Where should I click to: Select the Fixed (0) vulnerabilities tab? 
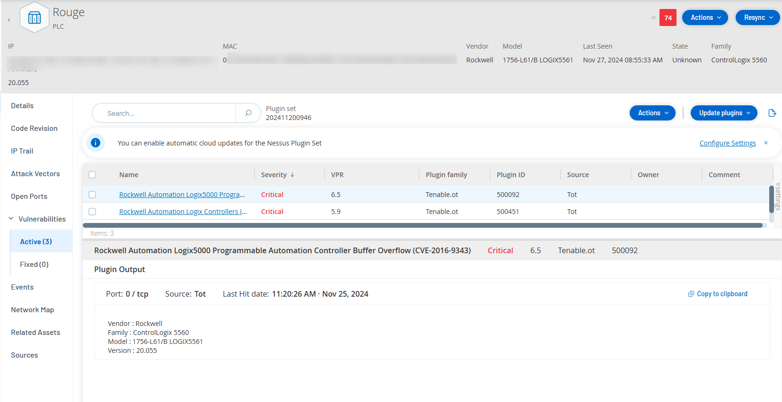click(x=34, y=265)
